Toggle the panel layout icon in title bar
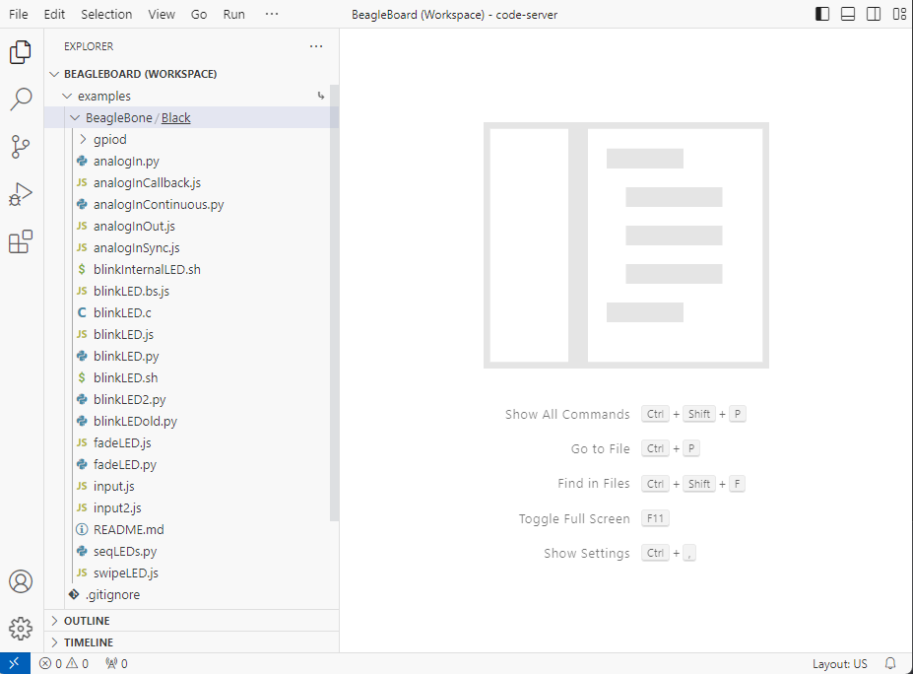Image resolution: width=913 pixels, height=674 pixels. pyautogui.click(x=848, y=14)
